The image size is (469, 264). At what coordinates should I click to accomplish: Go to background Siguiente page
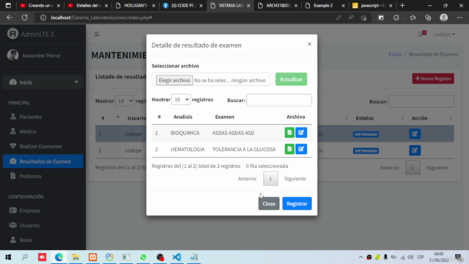click(x=437, y=168)
